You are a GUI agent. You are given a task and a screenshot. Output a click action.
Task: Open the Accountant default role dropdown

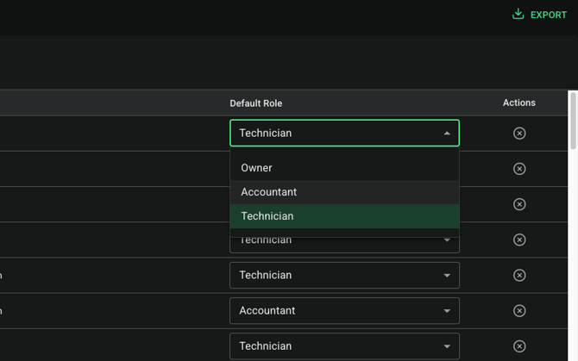(x=344, y=310)
